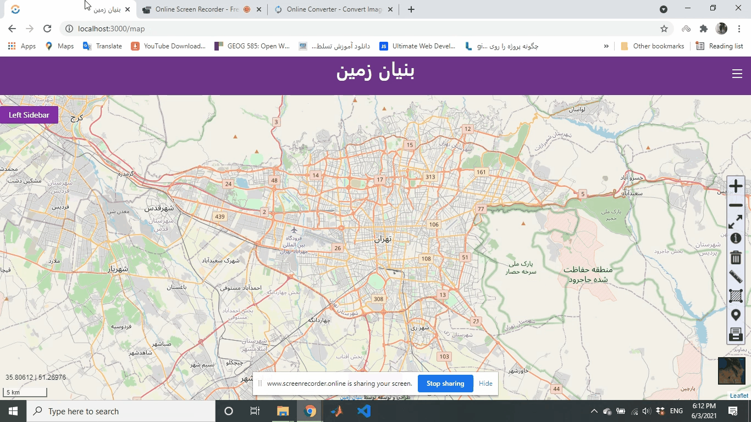Screen dimensions: 751x422
Task: Close the Online Screen Recorder tab
Action: [x=259, y=9]
